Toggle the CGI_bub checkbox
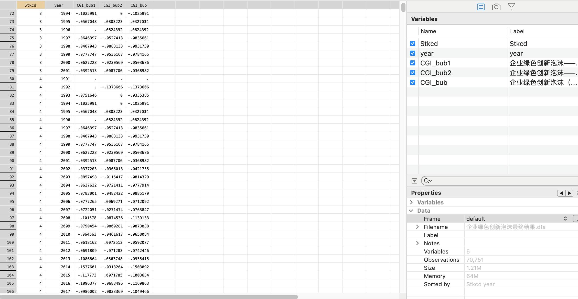 tap(413, 82)
